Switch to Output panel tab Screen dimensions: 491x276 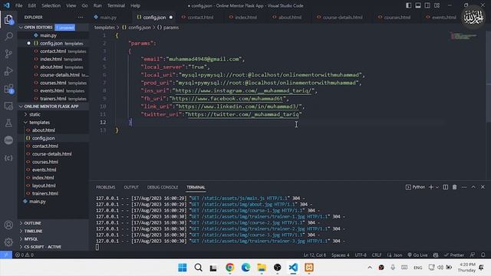tap(131, 187)
